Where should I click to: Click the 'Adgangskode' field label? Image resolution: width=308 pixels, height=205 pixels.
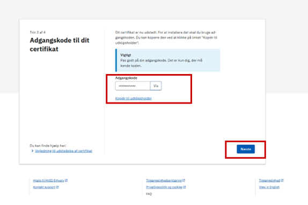(x=126, y=78)
